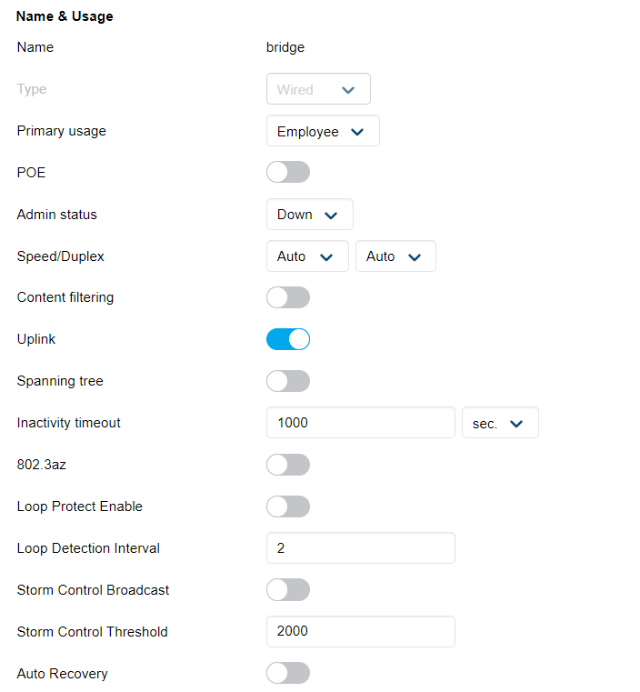Open the Primary usage Employee dropdown
This screenshot has width=640, height=692.
[x=322, y=131]
